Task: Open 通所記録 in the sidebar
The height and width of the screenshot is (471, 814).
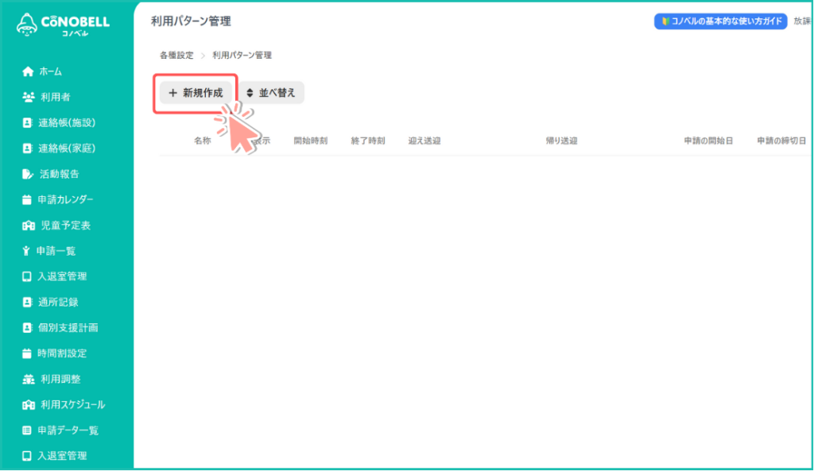Action: (57, 302)
